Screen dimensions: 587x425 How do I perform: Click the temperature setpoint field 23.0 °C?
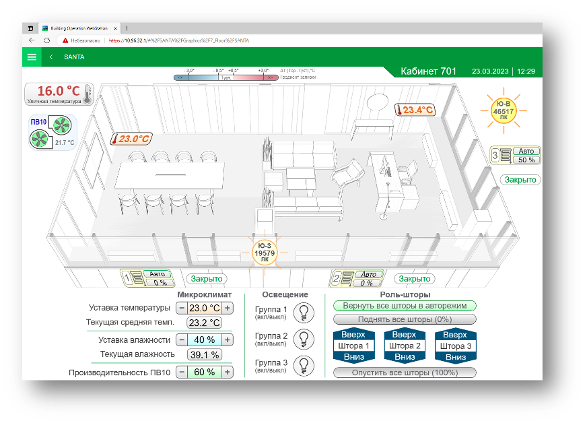coord(205,308)
